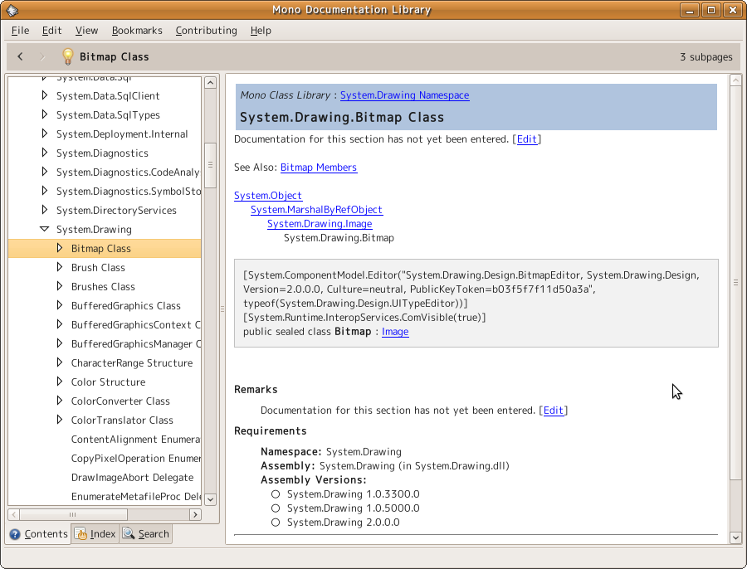Collapse the System.Drawing node
The image size is (747, 569).
[44, 229]
